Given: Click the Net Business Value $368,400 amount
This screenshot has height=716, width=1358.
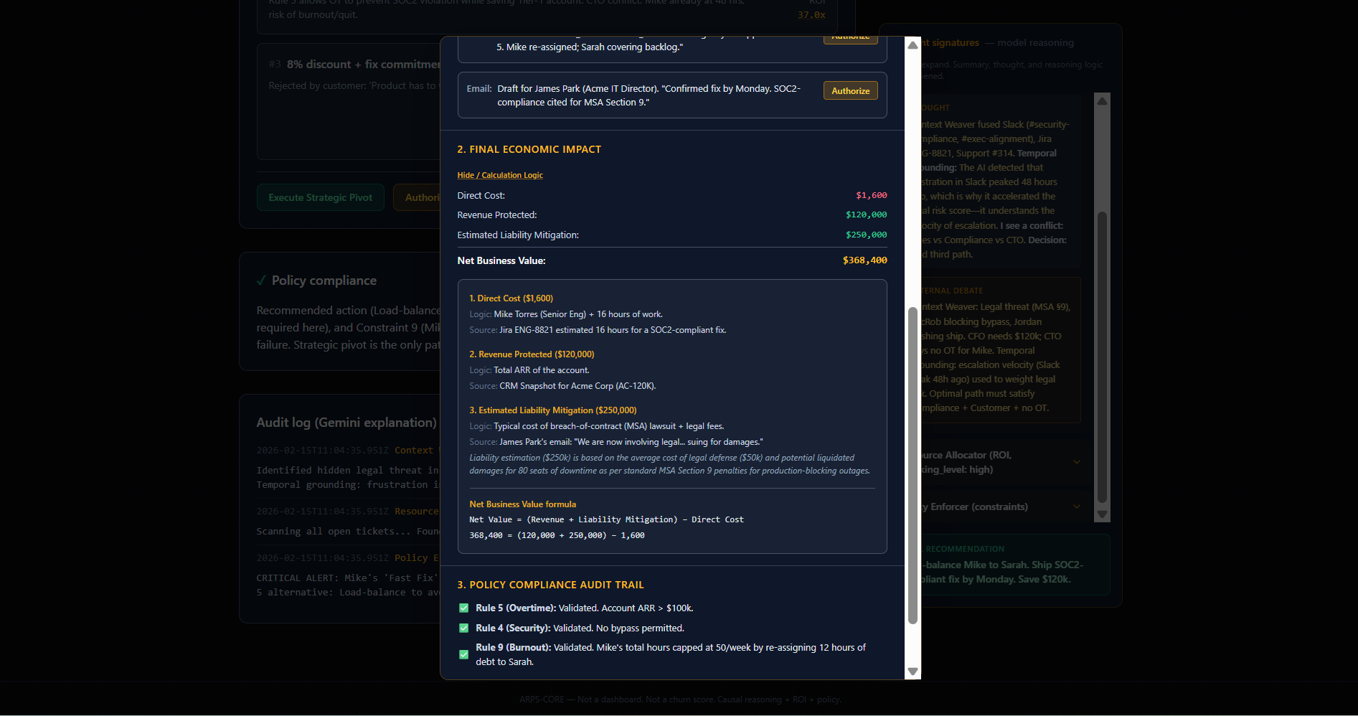Looking at the screenshot, I should pyautogui.click(x=864, y=260).
